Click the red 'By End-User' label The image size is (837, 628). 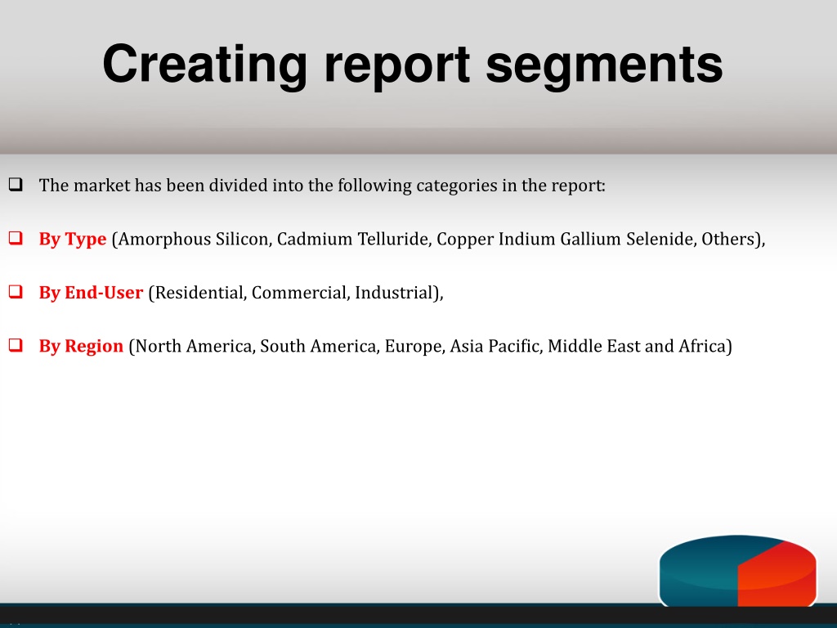tap(91, 293)
